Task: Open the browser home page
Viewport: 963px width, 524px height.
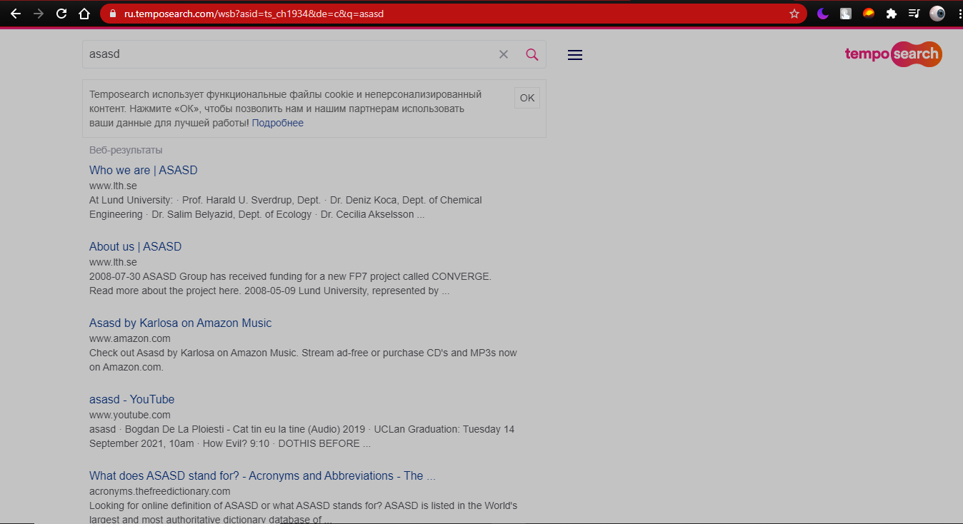Action: (x=84, y=14)
